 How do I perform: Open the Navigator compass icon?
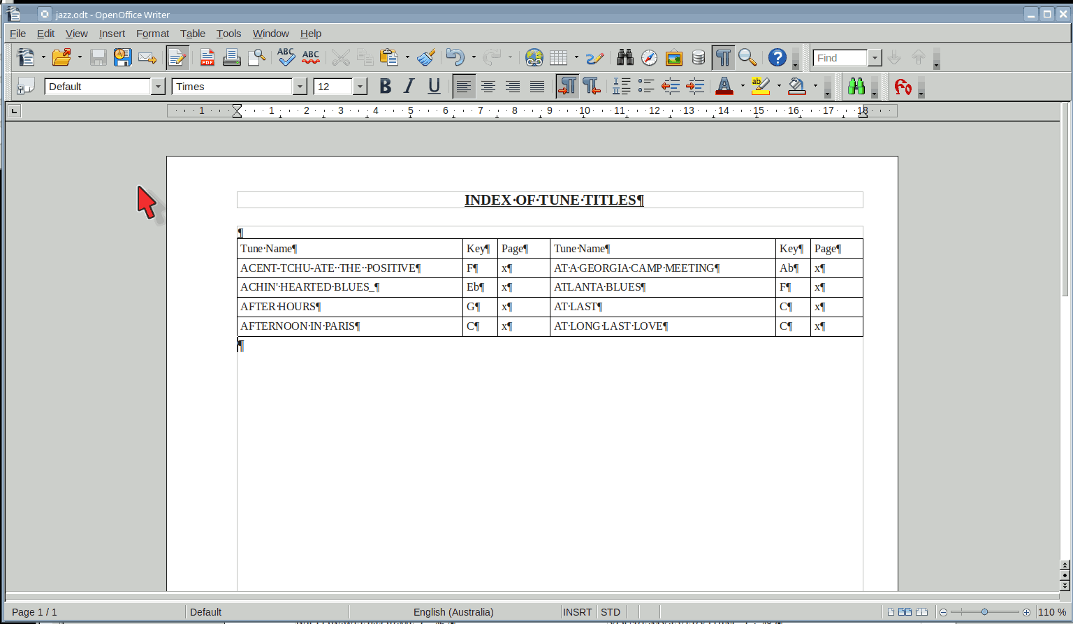pos(649,57)
